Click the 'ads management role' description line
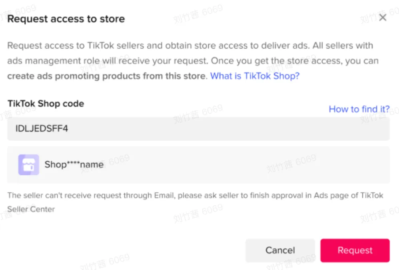Image resolution: width=399 pixels, height=270 pixels. (x=193, y=61)
